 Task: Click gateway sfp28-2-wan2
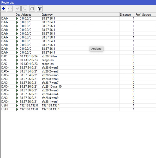point(50,71)
